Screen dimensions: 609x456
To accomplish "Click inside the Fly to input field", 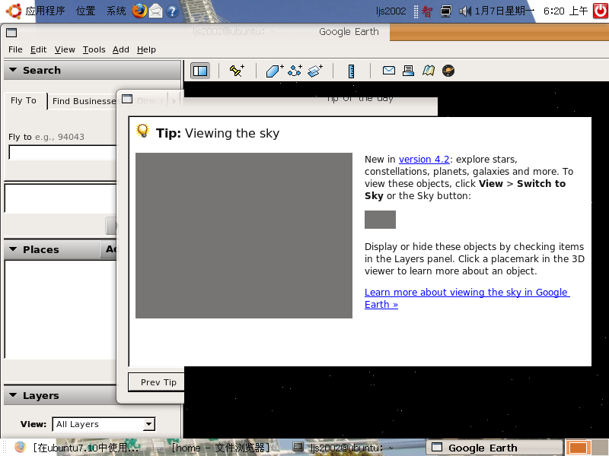I will 61,152.
